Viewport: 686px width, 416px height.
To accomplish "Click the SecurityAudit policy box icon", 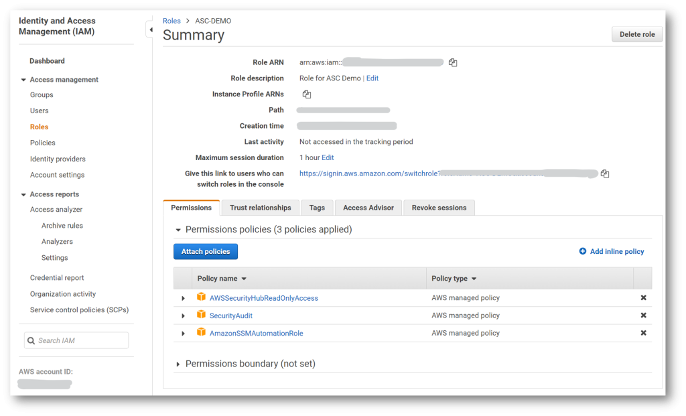I will [x=201, y=315].
